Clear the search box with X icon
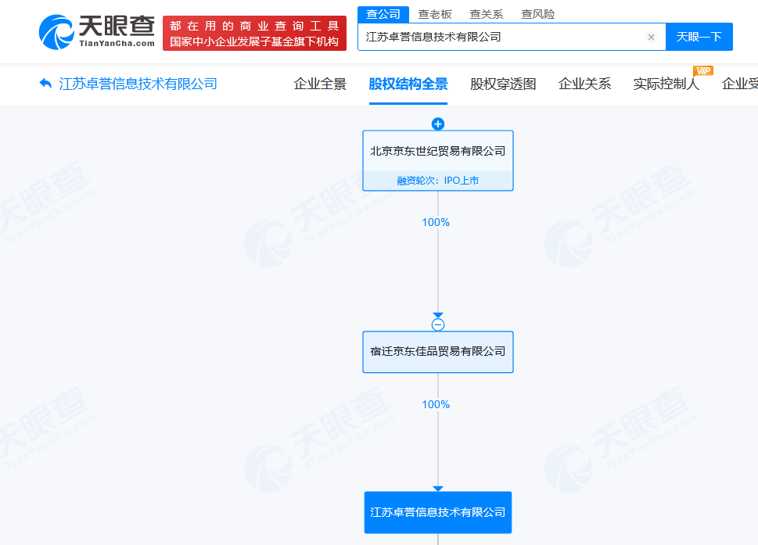The height and width of the screenshot is (545, 758). coord(651,38)
